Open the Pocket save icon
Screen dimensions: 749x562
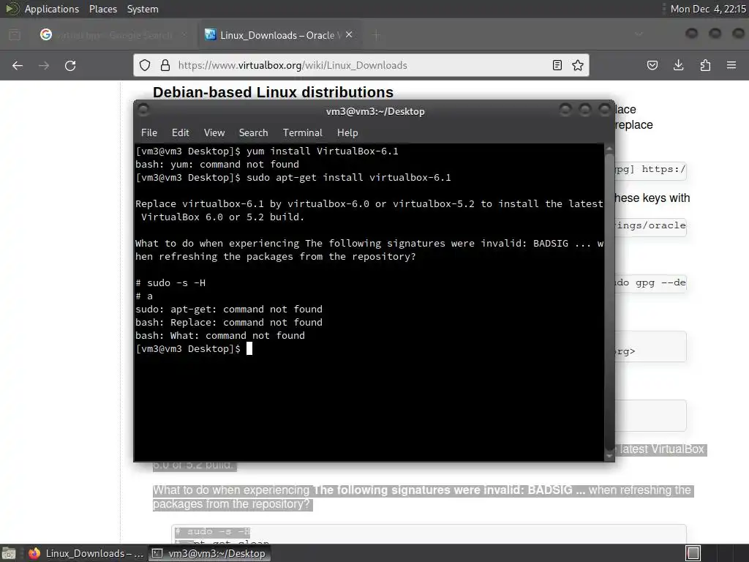tap(652, 65)
